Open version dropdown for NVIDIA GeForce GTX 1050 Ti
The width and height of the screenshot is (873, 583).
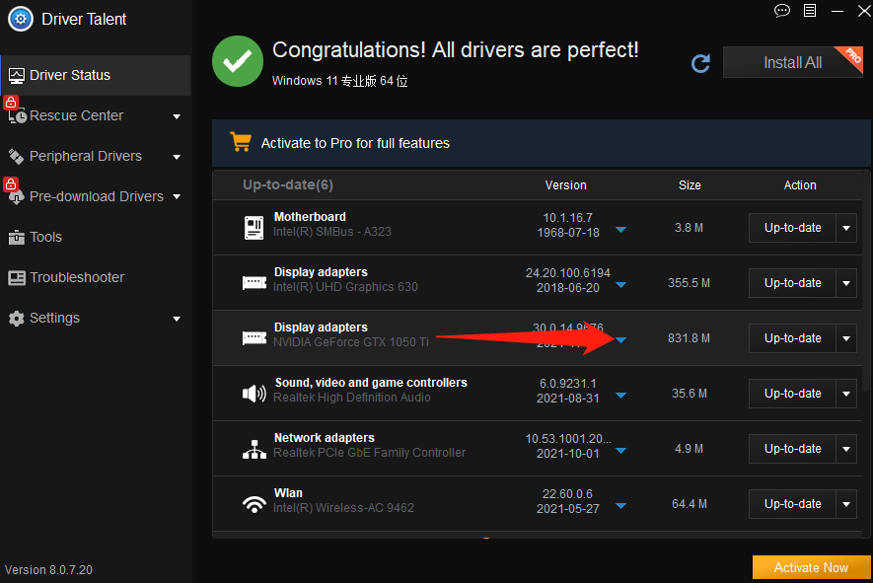tap(620, 339)
